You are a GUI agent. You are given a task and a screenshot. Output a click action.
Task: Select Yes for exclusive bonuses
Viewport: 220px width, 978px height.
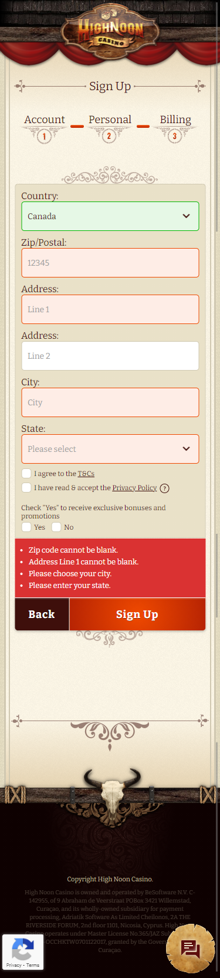coord(26,527)
